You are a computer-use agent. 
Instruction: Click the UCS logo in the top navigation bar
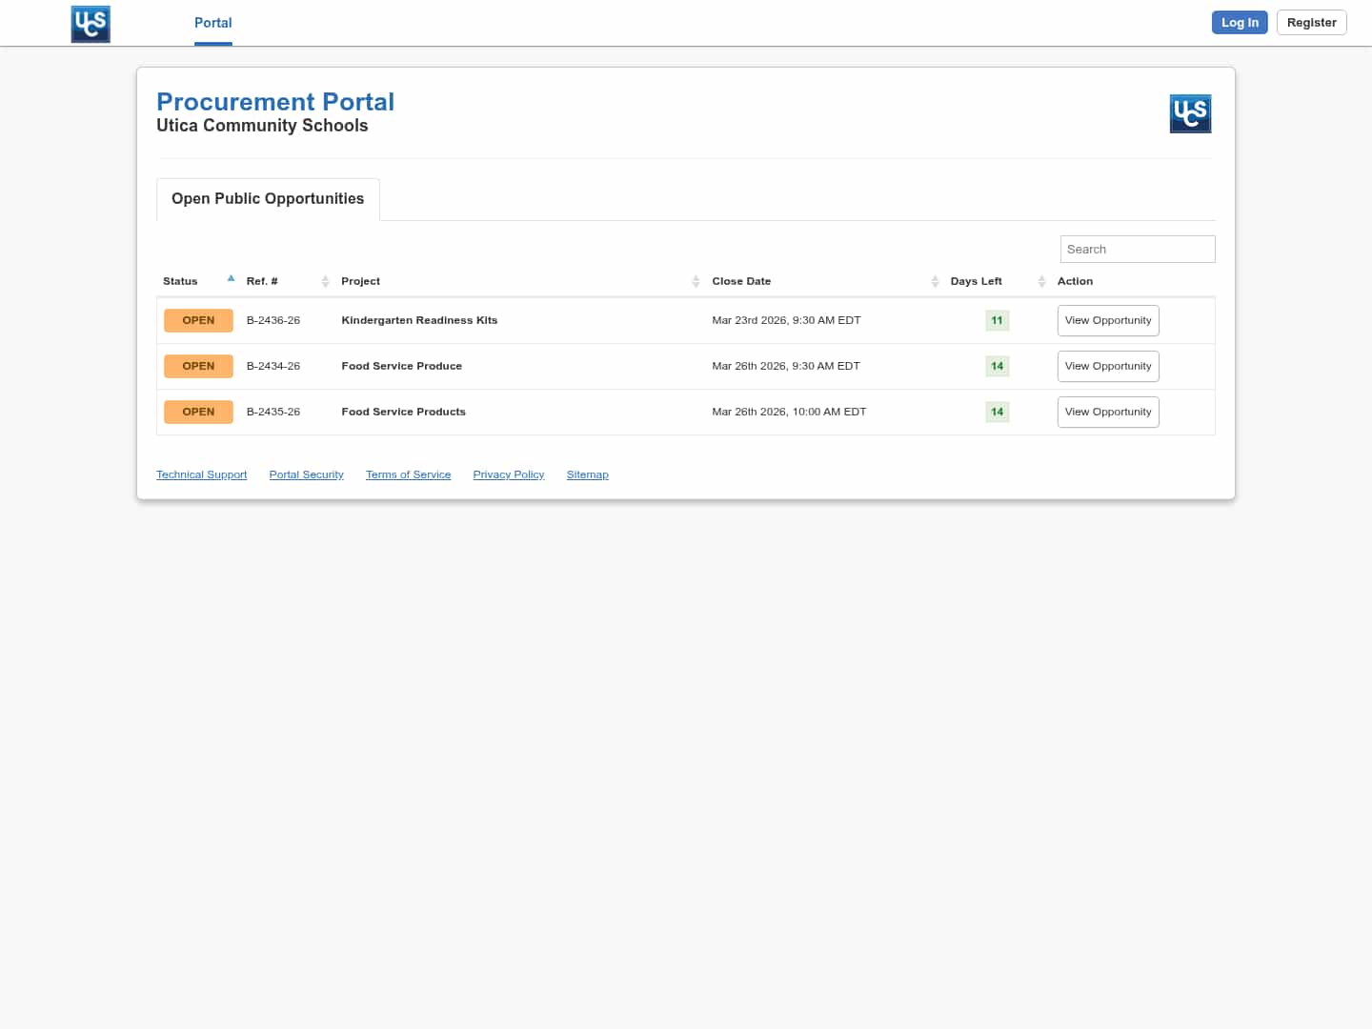pos(91,24)
